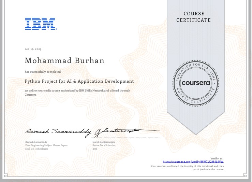Click the IBM logo

pyautogui.click(x=41, y=24)
